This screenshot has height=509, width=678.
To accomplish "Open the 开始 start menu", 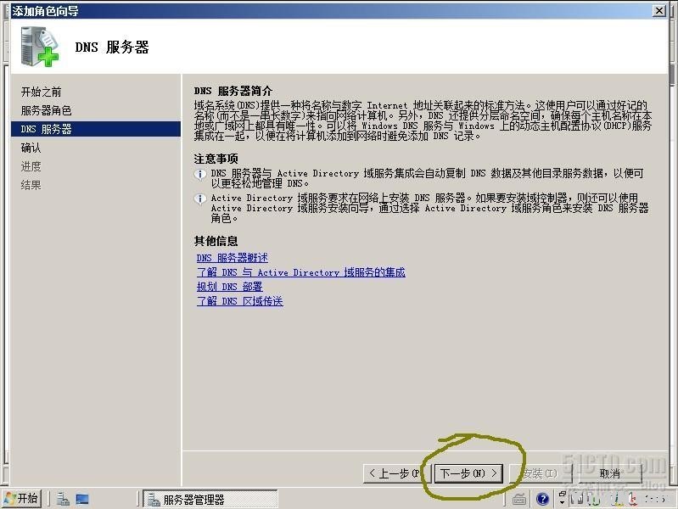I will pos(21,499).
